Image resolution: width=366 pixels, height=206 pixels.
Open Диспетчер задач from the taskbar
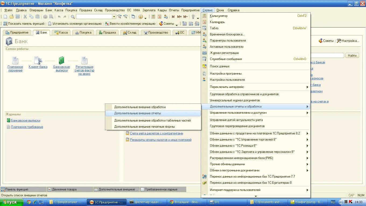(x=146, y=202)
